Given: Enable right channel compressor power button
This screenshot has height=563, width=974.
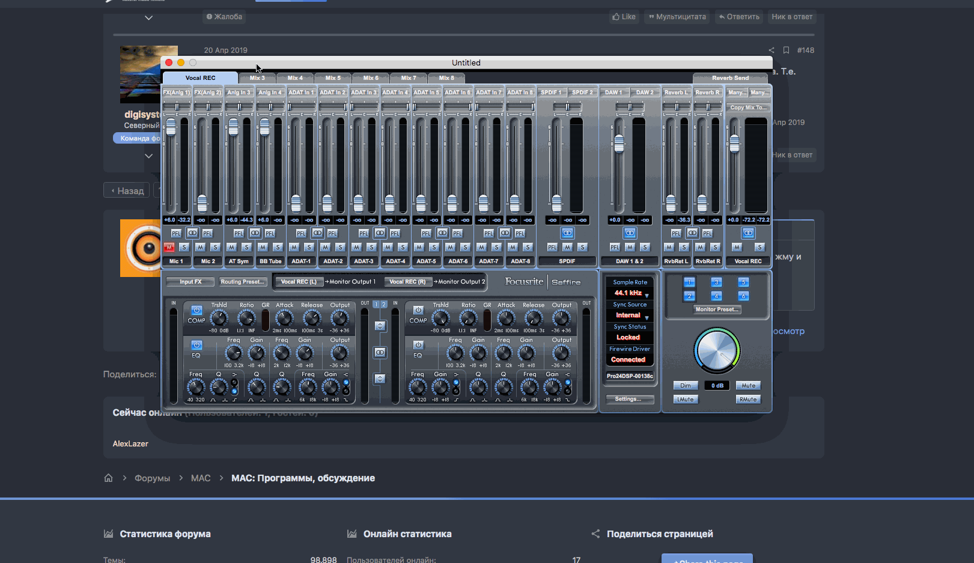Looking at the screenshot, I should [418, 310].
